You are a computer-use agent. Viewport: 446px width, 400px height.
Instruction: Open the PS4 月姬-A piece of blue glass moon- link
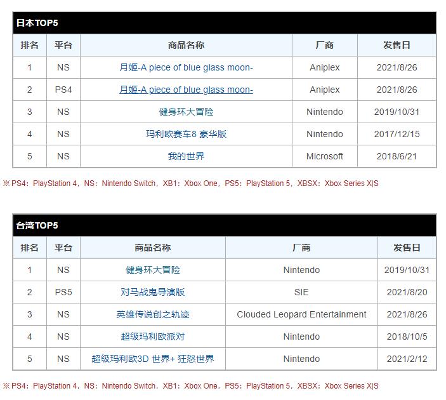[x=186, y=90]
